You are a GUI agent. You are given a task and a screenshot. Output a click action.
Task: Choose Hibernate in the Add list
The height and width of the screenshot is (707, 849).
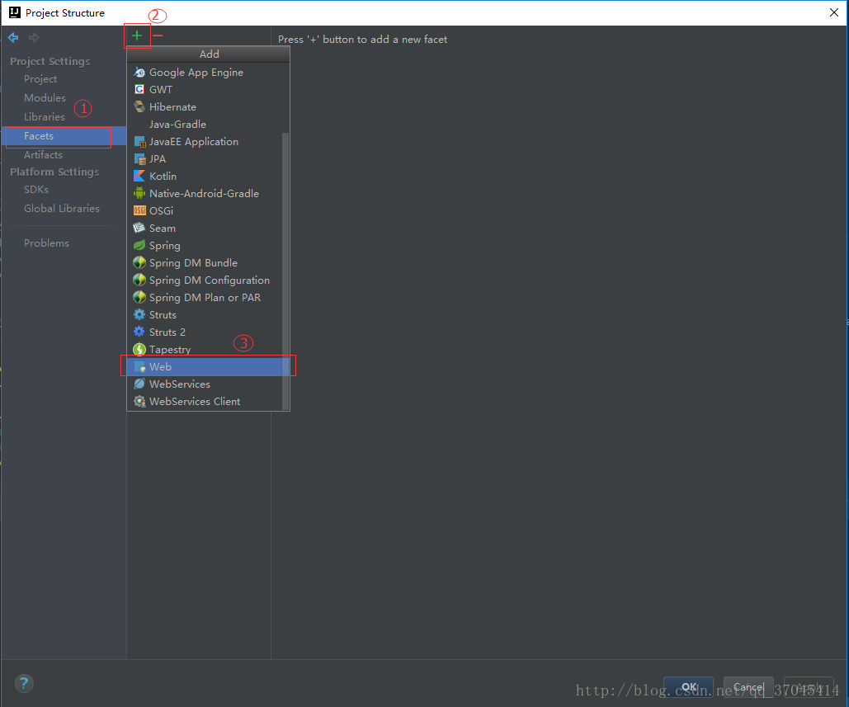point(205,106)
